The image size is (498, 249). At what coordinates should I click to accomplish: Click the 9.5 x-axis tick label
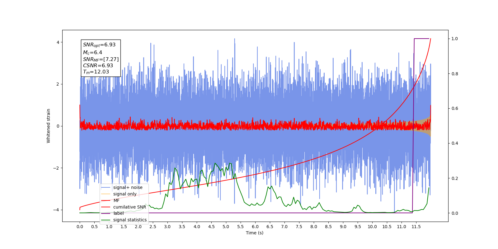tap(358, 227)
